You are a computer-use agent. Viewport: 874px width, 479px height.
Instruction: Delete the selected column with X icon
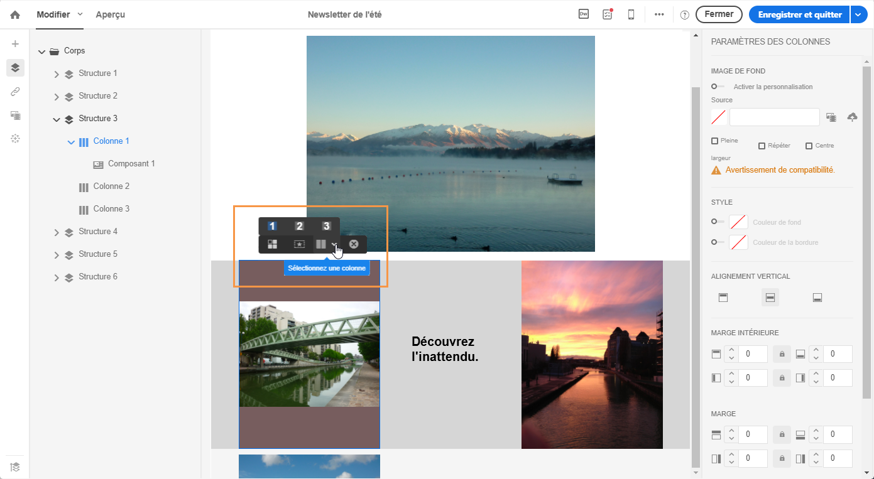point(354,244)
